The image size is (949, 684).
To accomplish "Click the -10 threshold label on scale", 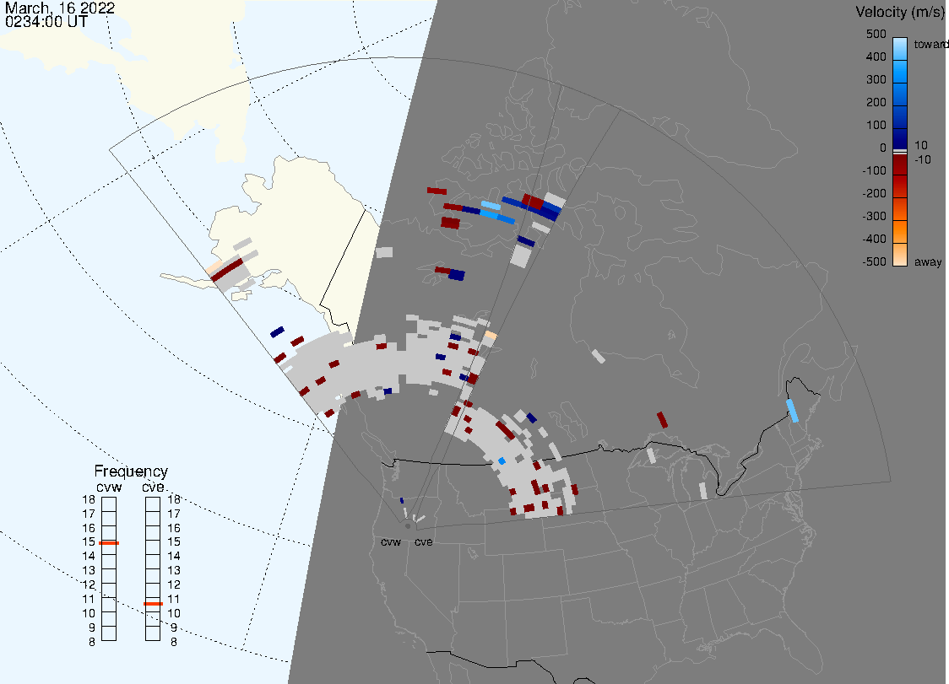I will (922, 159).
